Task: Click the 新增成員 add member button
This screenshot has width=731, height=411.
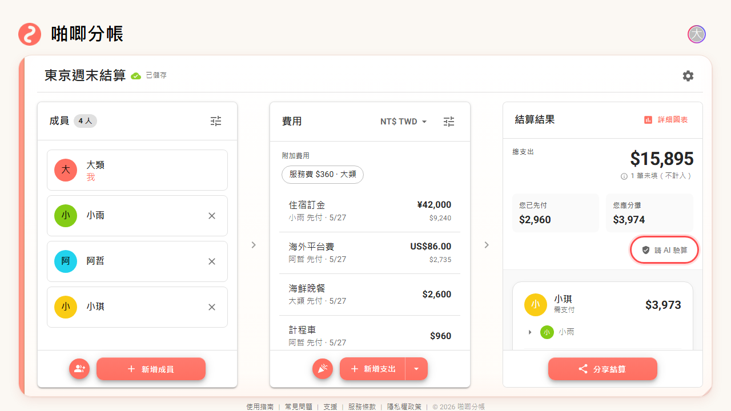Action: pos(151,369)
